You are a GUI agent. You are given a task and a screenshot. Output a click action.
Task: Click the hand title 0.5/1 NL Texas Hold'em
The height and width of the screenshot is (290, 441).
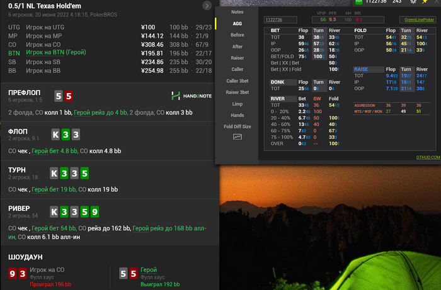(x=45, y=6)
